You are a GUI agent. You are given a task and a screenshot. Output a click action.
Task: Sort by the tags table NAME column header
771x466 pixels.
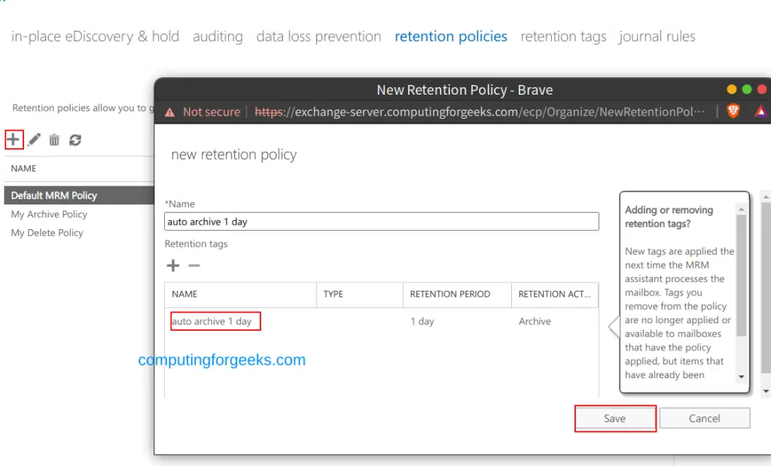click(240, 294)
